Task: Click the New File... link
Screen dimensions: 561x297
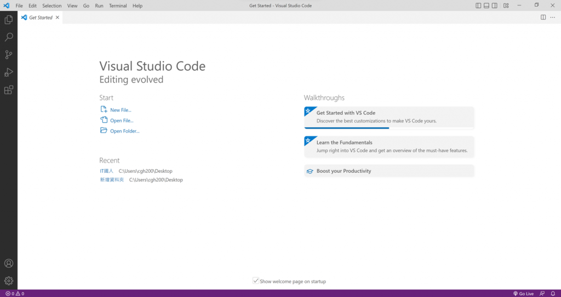Action: click(x=121, y=110)
